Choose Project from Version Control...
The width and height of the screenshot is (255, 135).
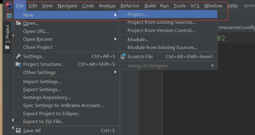click(x=161, y=30)
